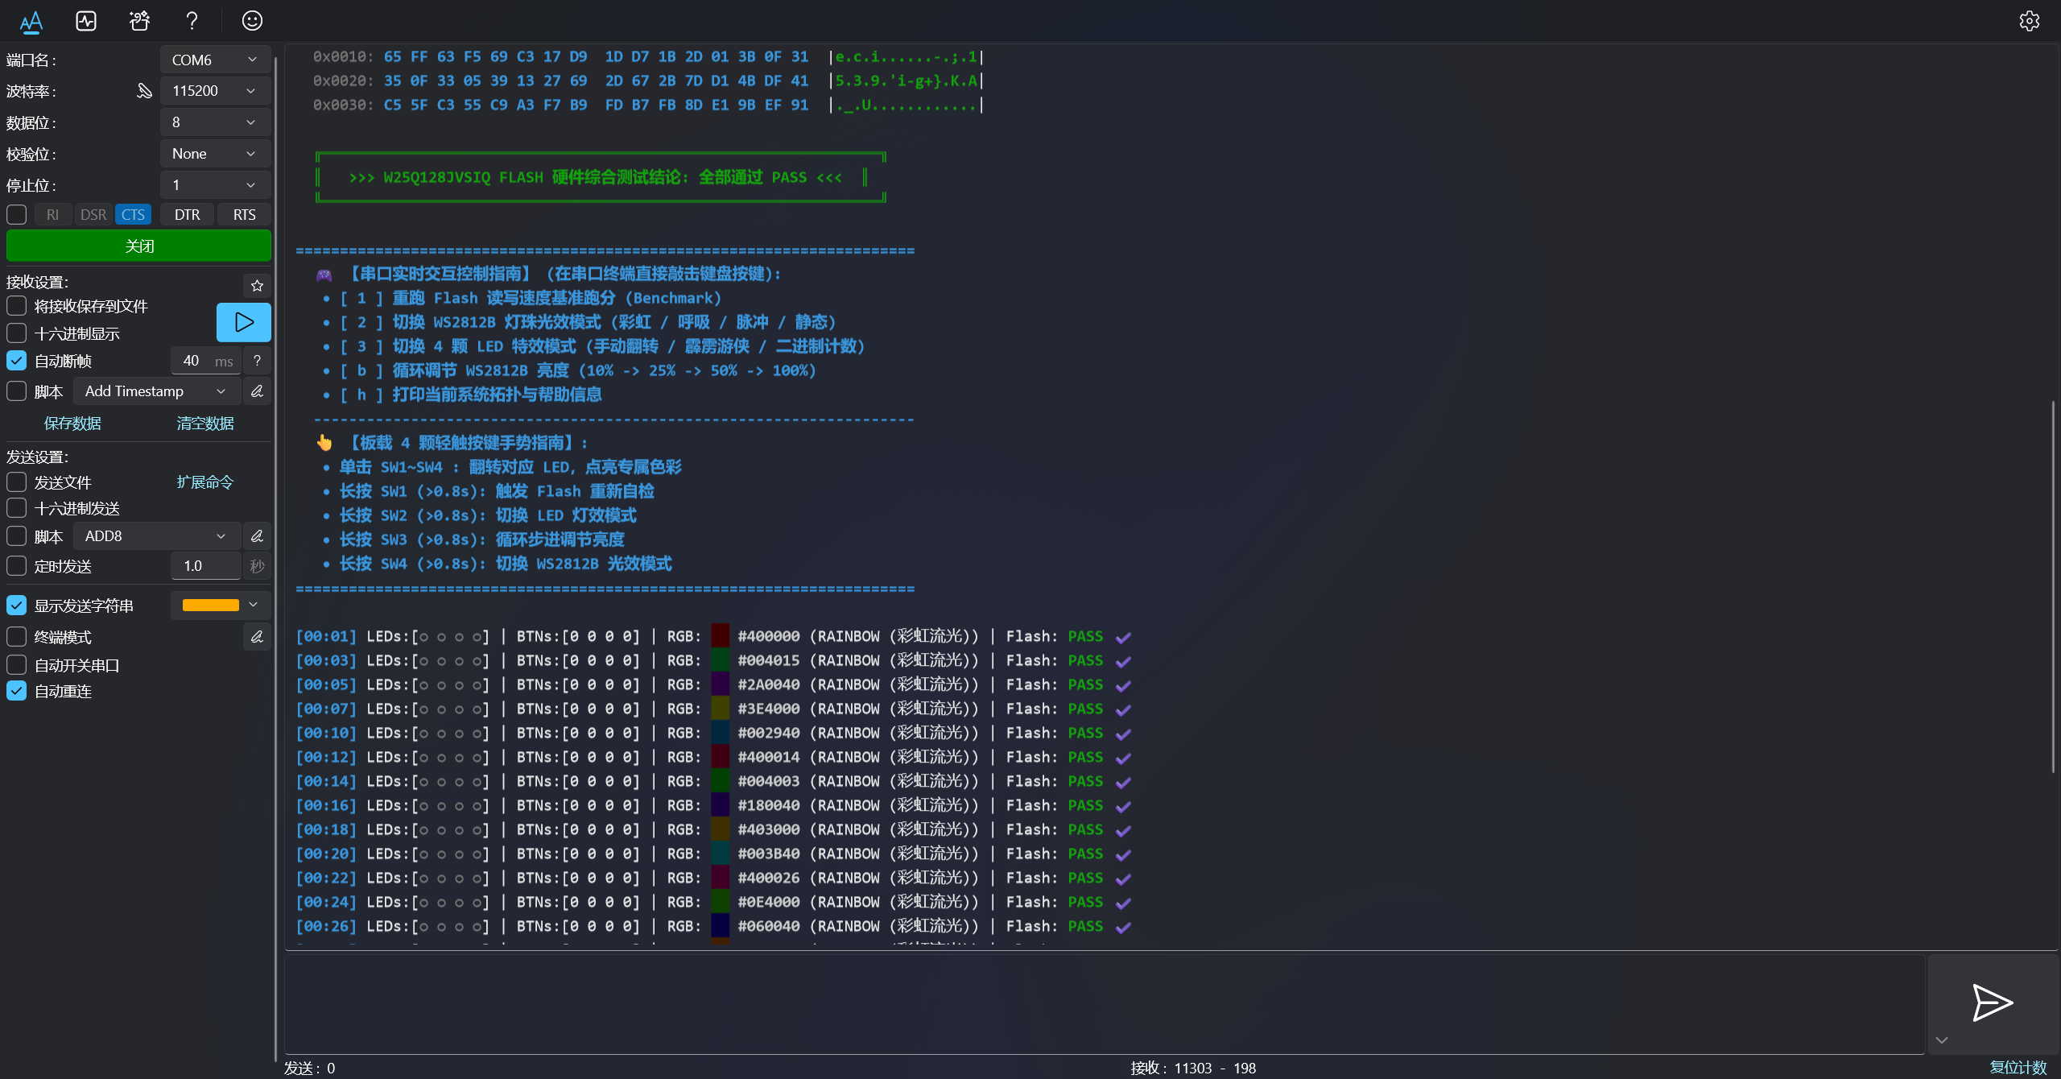
Task: Disable 自动断帧 checkbox
Action: pos(17,361)
